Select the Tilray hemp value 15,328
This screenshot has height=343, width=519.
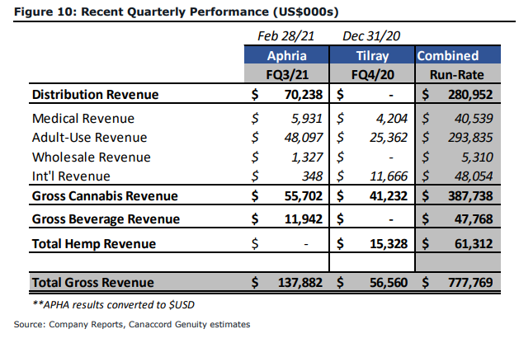point(389,244)
